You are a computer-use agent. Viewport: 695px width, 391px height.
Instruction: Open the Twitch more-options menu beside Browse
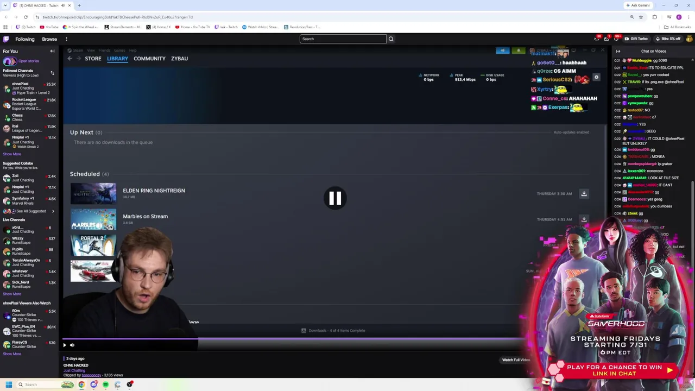coord(66,39)
